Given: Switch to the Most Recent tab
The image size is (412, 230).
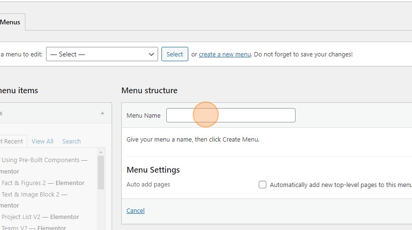Looking at the screenshot, I should 12,141.
